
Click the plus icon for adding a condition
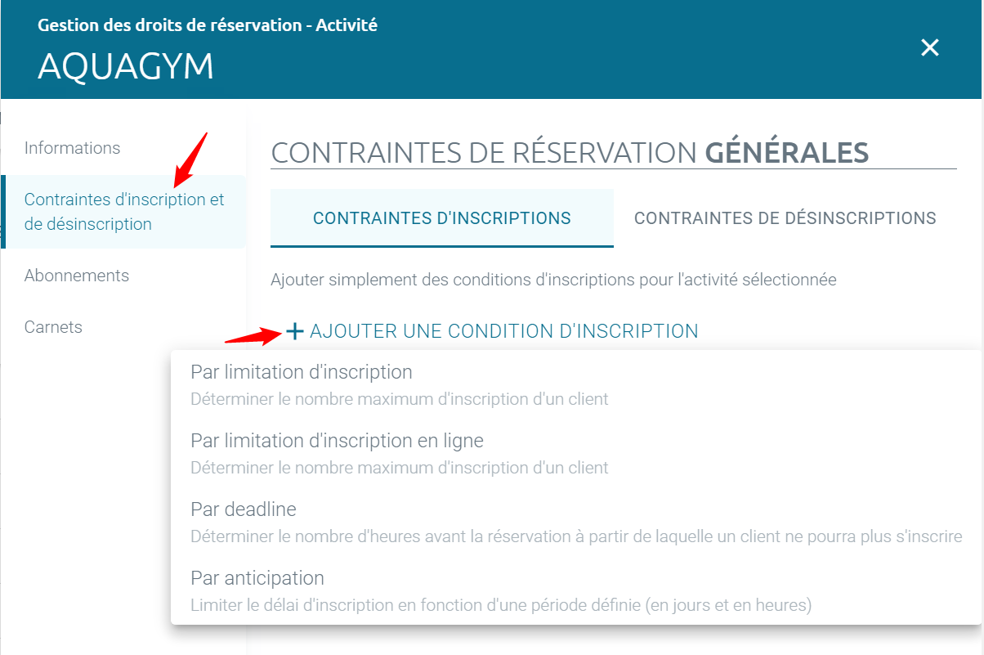(x=295, y=331)
